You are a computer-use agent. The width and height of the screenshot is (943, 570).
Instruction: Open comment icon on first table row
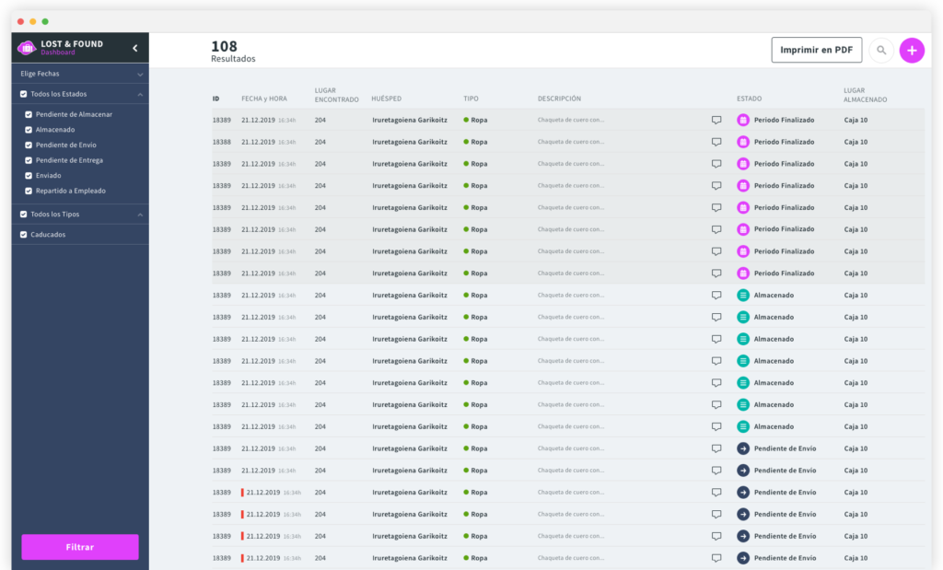click(x=716, y=120)
